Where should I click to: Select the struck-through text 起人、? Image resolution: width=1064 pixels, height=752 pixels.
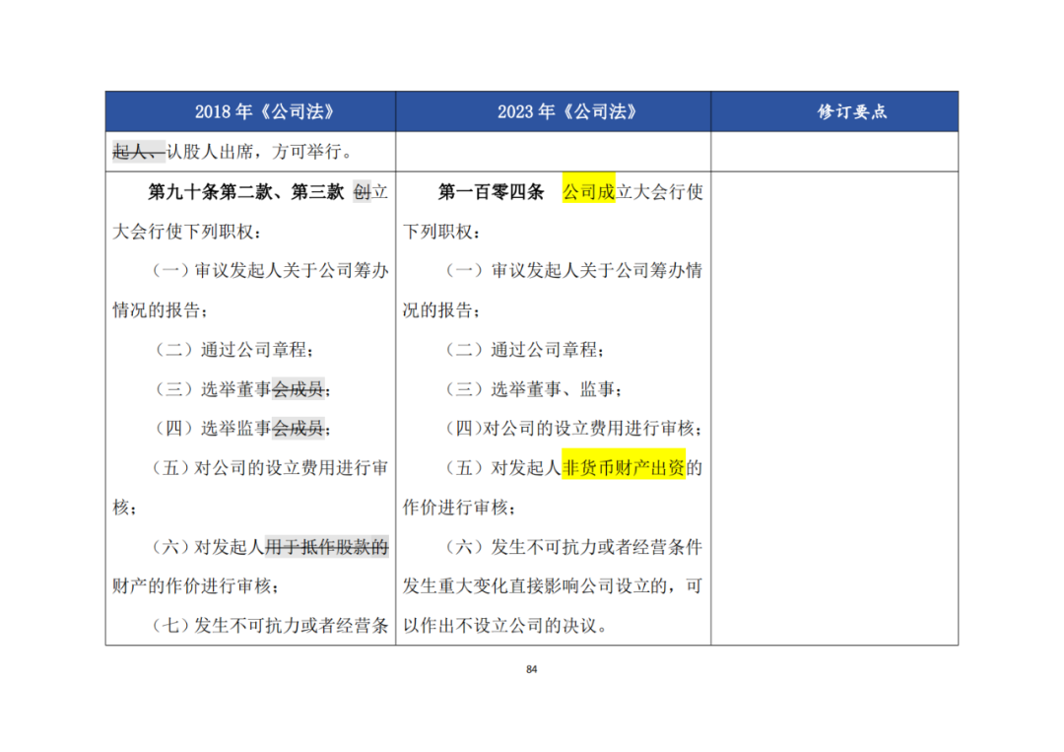(139, 152)
